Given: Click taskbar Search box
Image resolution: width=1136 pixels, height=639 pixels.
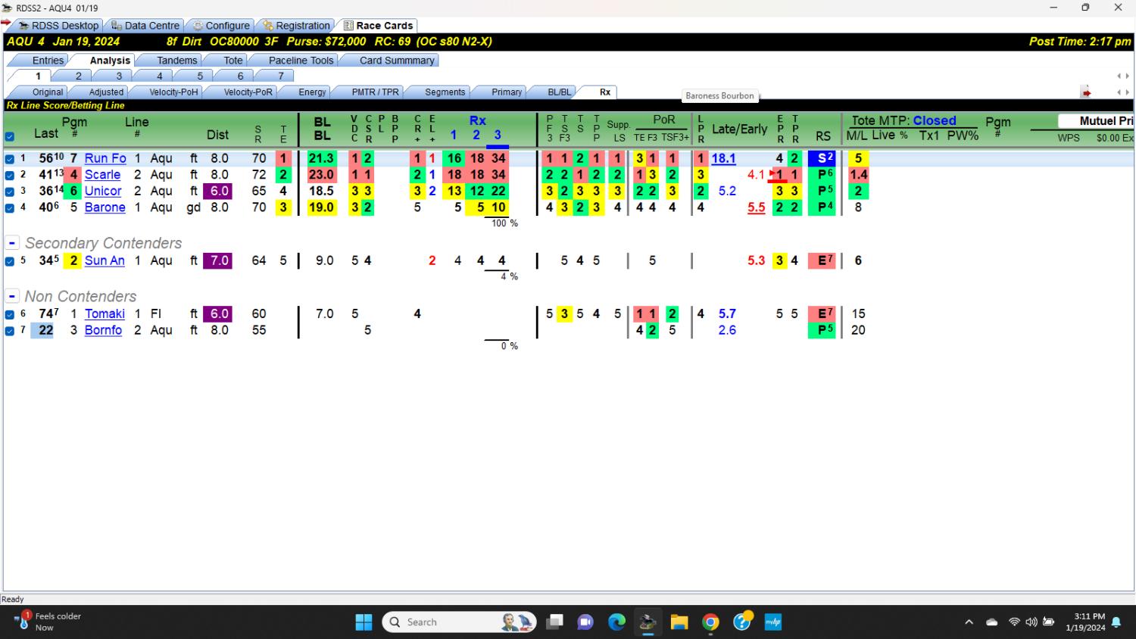Looking at the screenshot, I should 460,622.
